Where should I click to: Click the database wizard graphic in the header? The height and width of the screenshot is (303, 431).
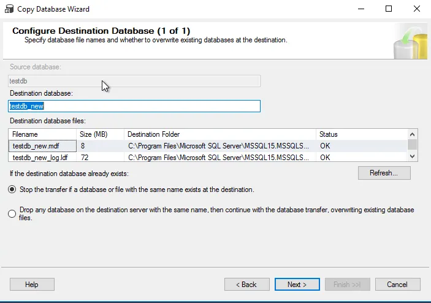click(410, 40)
